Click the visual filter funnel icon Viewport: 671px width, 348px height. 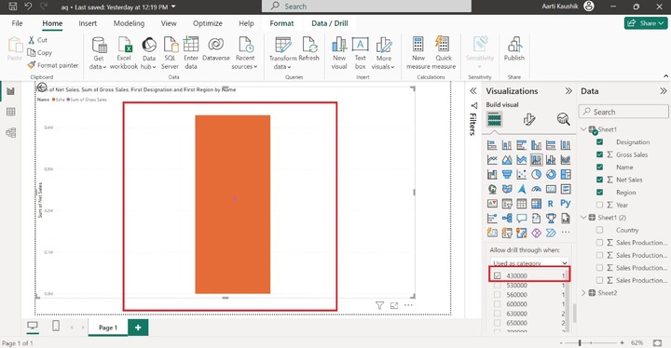(x=379, y=305)
